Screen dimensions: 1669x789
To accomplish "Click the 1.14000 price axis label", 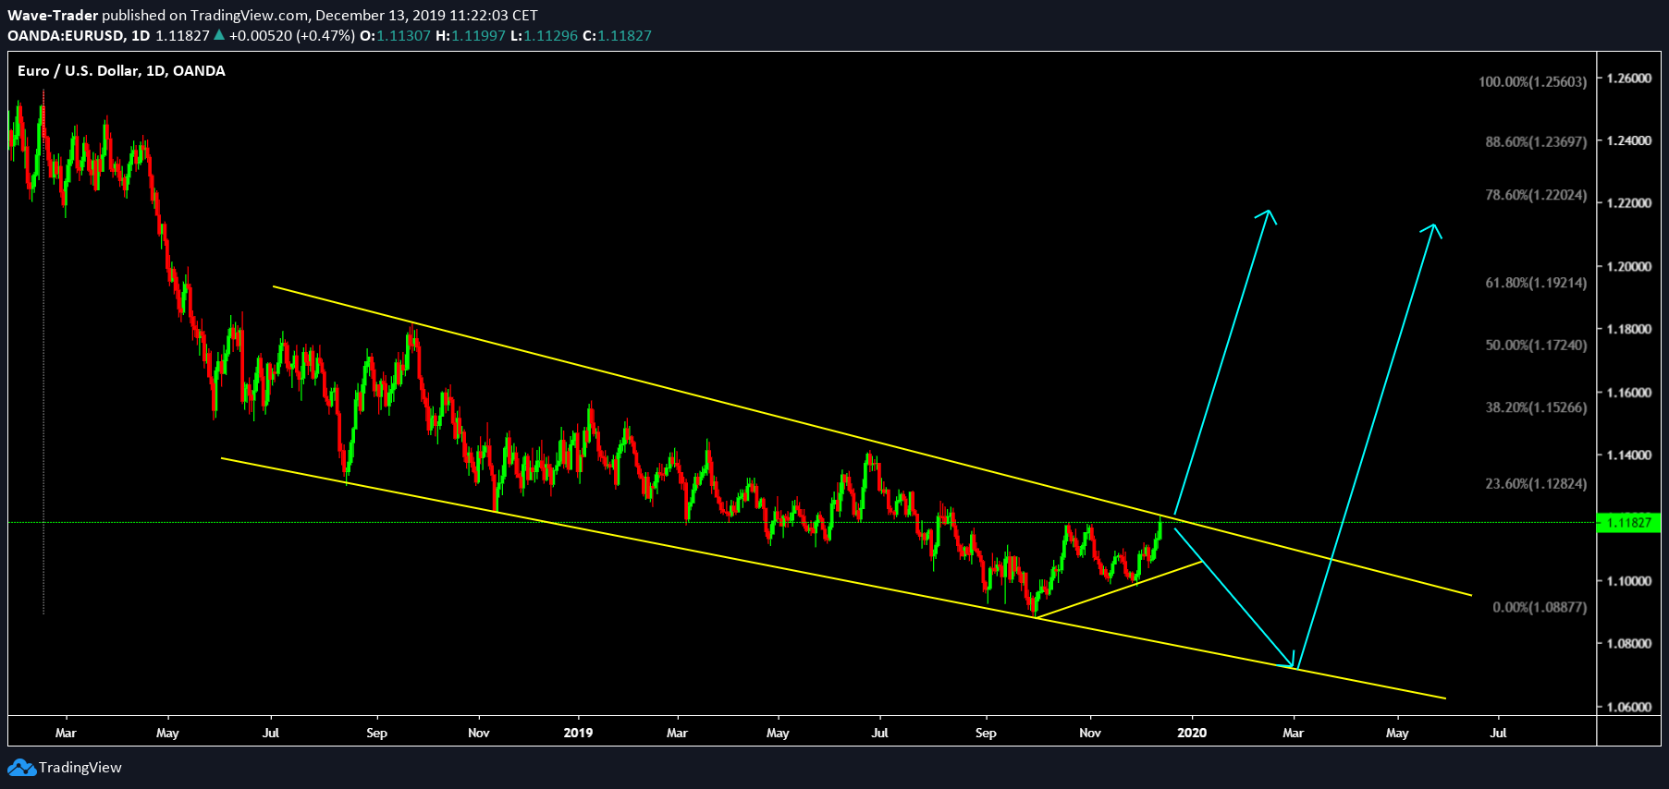I will tap(1629, 455).
